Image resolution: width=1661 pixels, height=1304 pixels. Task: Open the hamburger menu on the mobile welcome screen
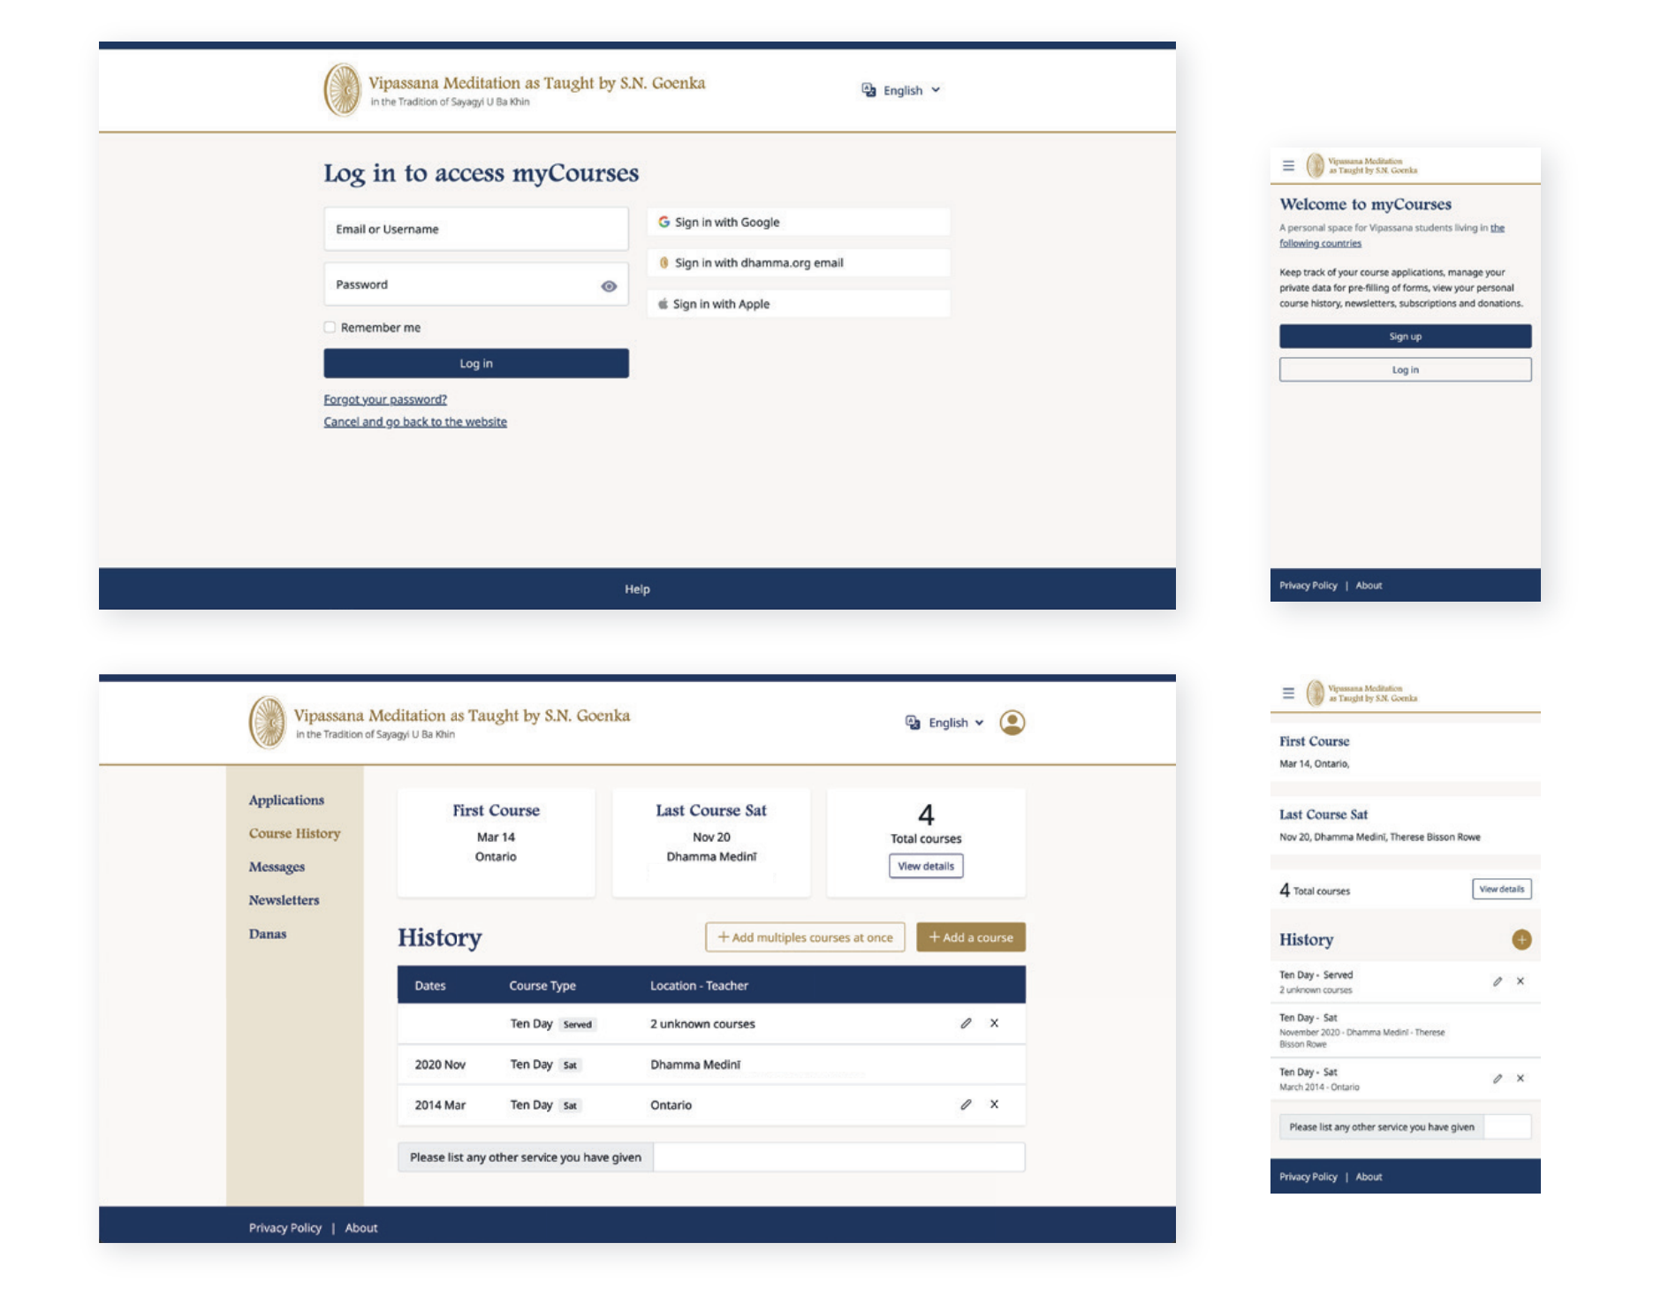click(x=1288, y=165)
